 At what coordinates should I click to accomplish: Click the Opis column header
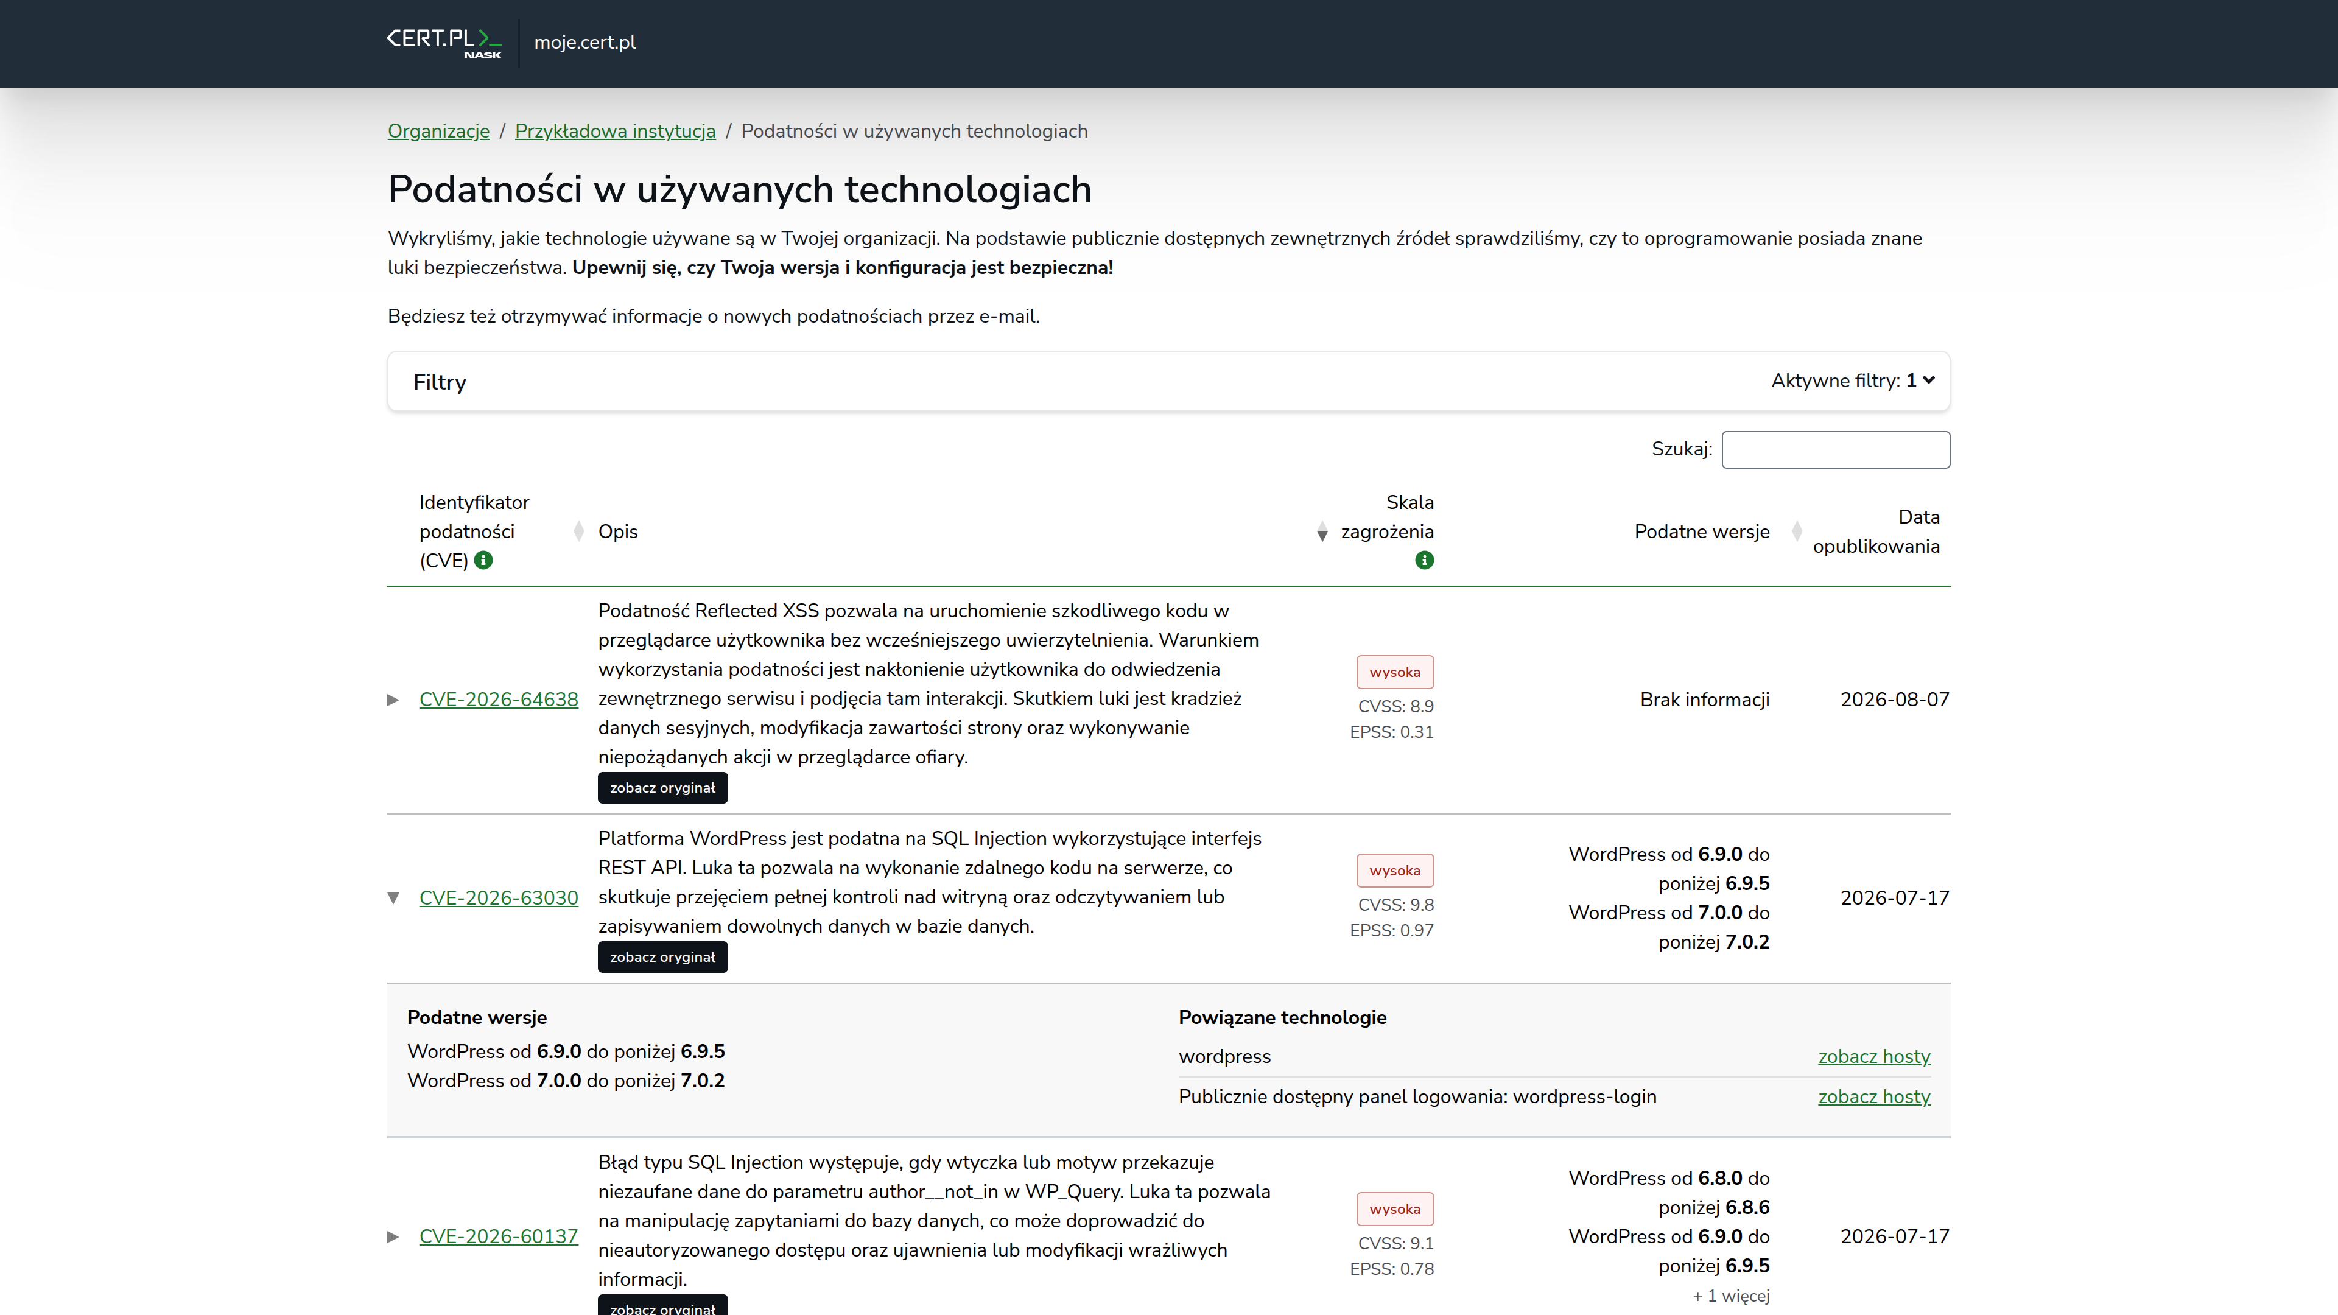pyautogui.click(x=618, y=532)
